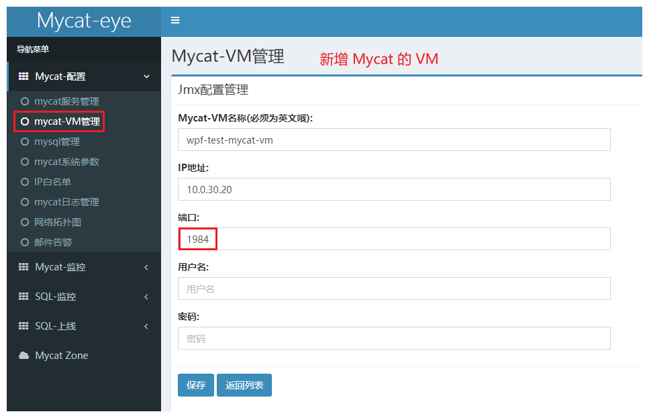Collapse the Mycat-配置 section chevron
Screen dimensions: 649x418
[x=146, y=76]
